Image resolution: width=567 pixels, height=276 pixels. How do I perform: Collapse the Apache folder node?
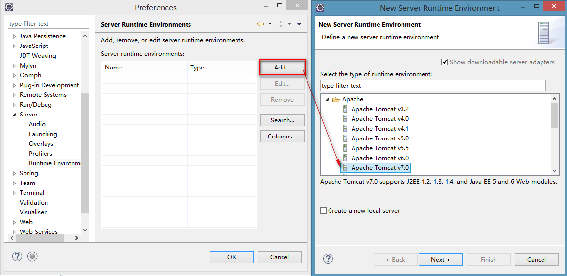point(327,99)
